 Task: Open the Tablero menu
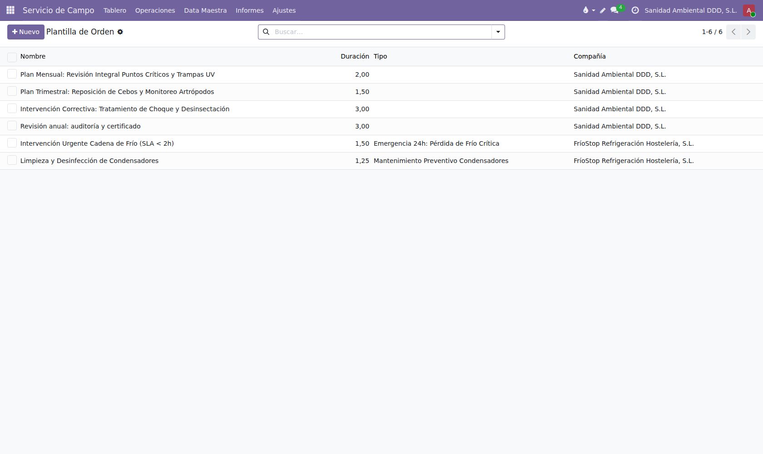[115, 10]
